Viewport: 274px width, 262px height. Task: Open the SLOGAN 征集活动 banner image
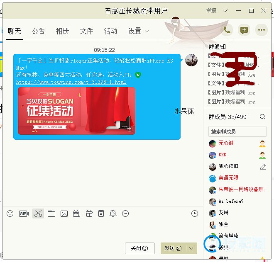point(77,111)
